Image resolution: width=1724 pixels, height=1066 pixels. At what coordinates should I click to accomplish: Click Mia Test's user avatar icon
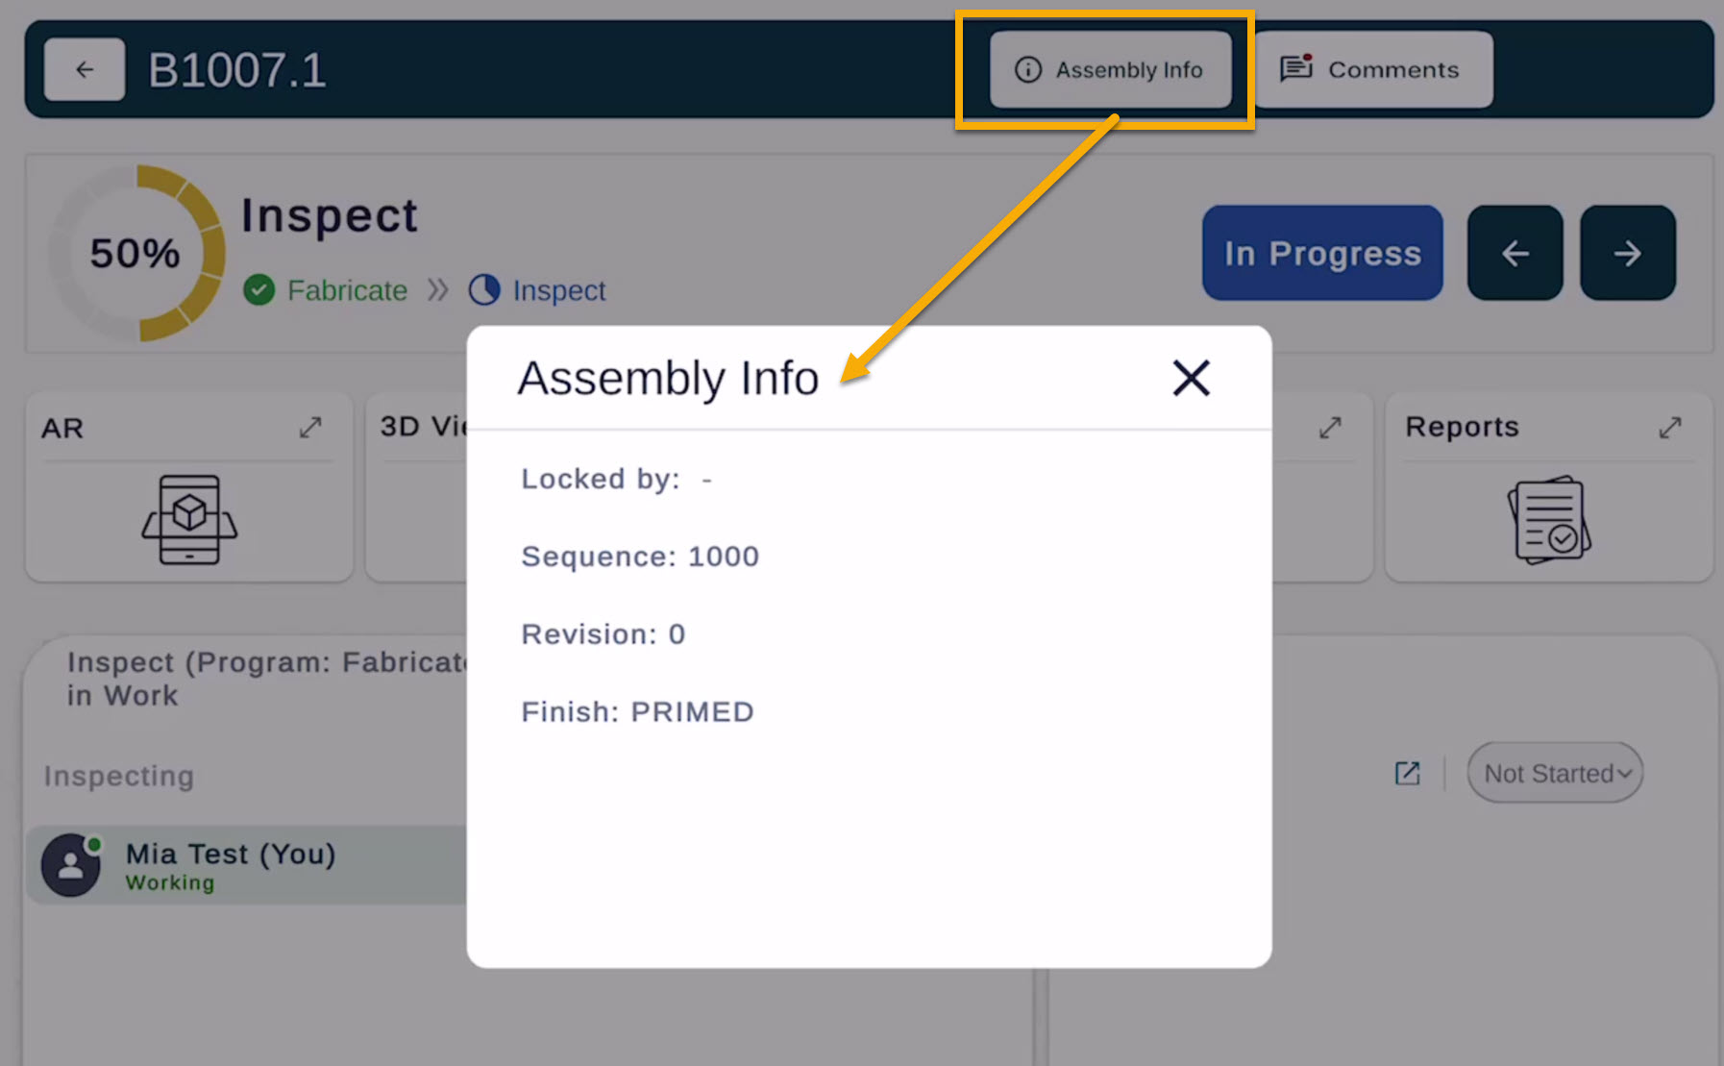coord(71,865)
